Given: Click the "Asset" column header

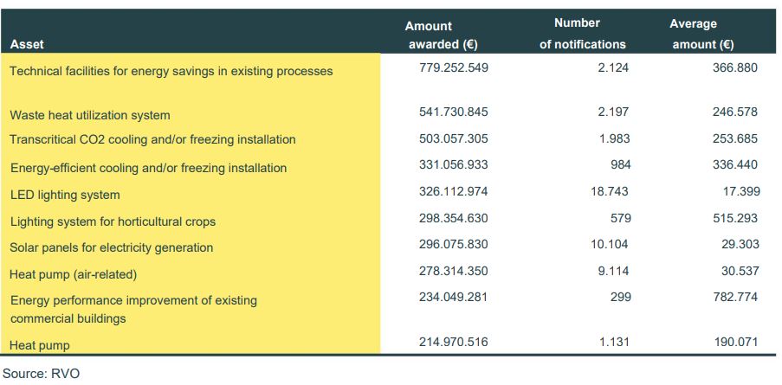Looking at the screenshot, I should [x=27, y=43].
